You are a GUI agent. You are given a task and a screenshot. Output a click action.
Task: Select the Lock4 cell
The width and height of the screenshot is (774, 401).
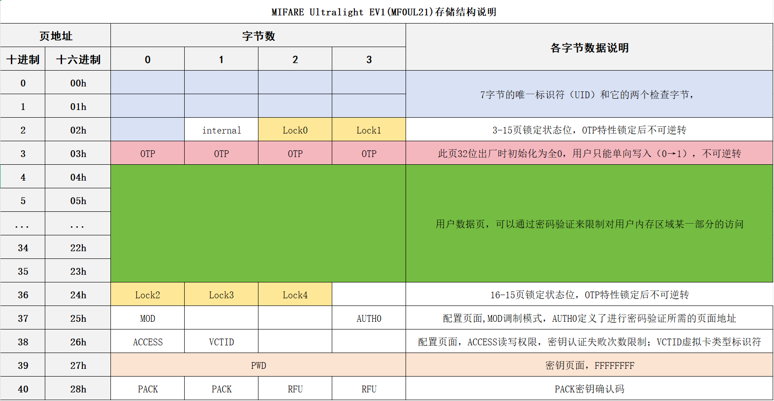[295, 295]
